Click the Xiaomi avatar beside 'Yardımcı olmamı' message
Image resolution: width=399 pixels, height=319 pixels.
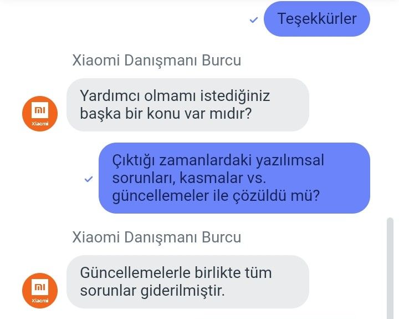tap(40, 114)
